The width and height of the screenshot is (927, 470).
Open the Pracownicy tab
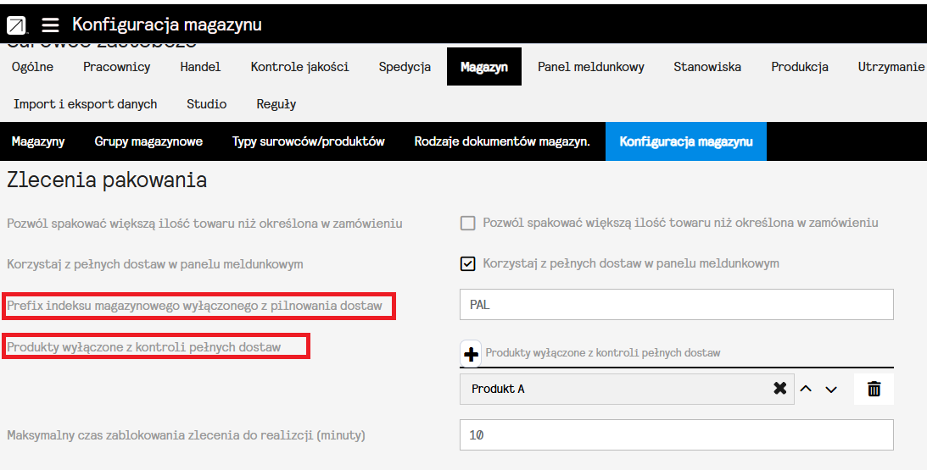pyautogui.click(x=117, y=67)
